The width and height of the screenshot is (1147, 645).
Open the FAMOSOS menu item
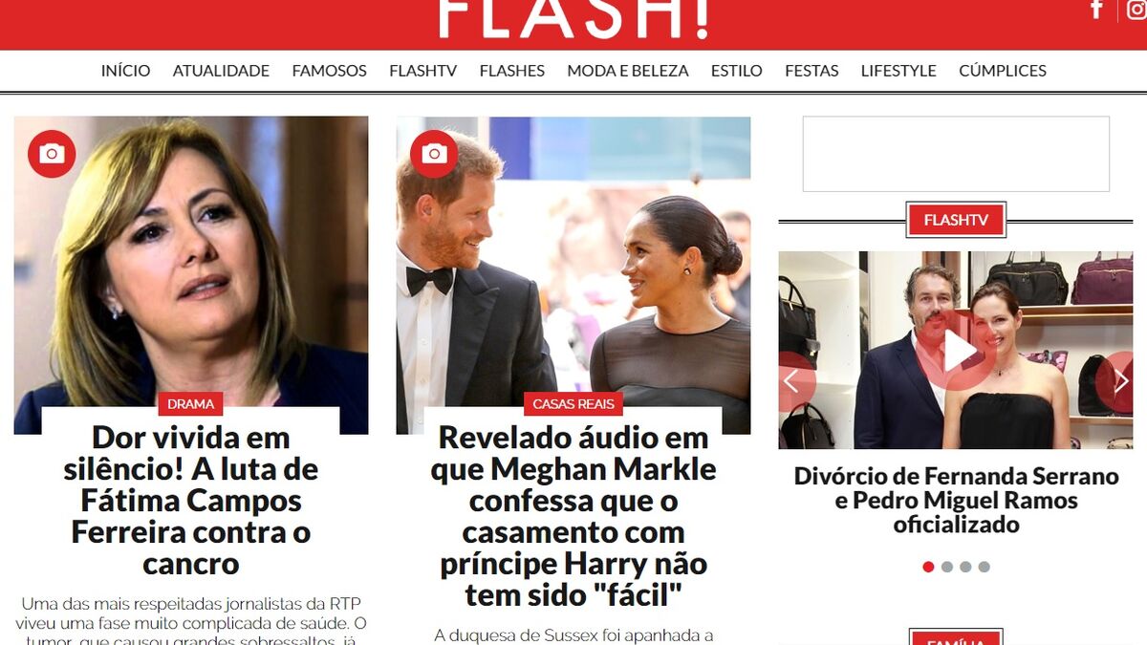330,71
